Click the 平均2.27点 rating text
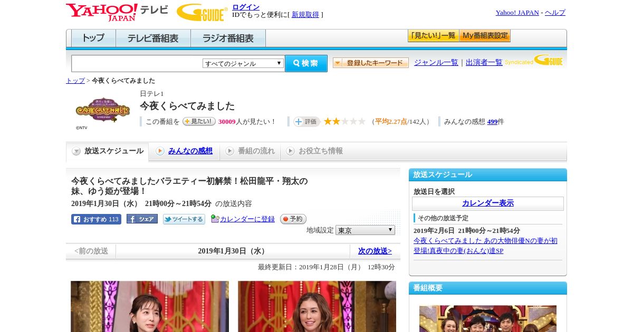 pos(391,122)
